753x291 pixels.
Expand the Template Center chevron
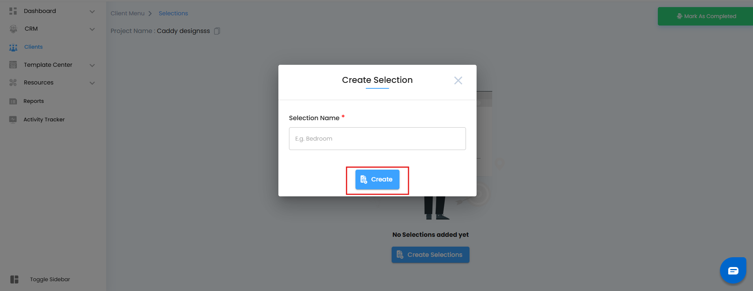(x=92, y=65)
